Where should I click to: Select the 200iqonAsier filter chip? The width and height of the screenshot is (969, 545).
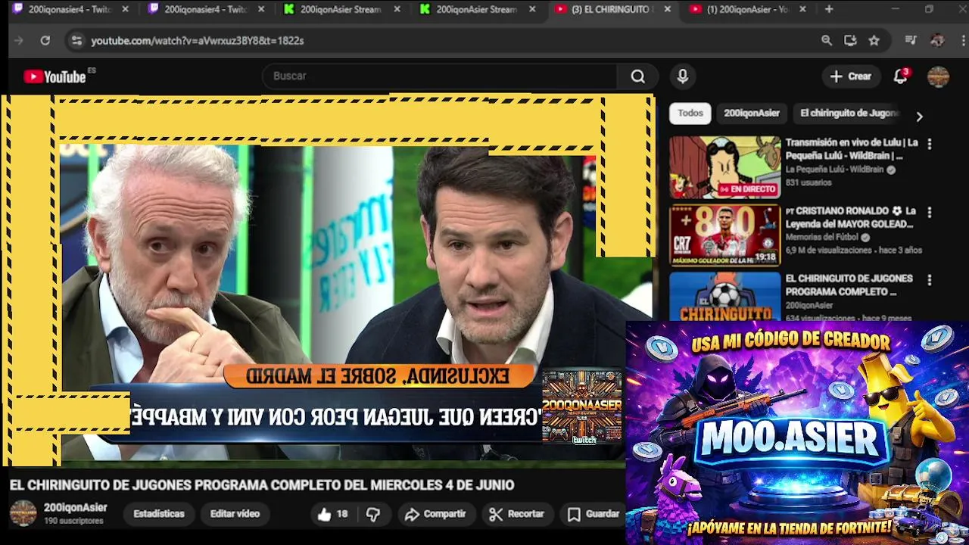tap(752, 114)
